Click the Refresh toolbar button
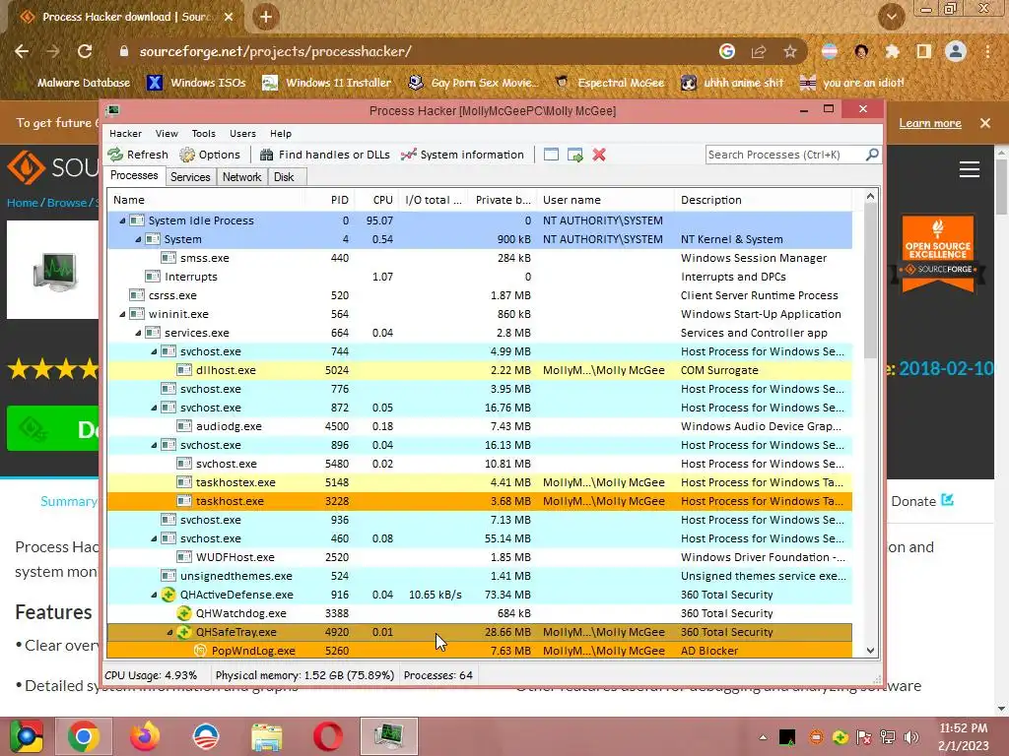 point(138,155)
